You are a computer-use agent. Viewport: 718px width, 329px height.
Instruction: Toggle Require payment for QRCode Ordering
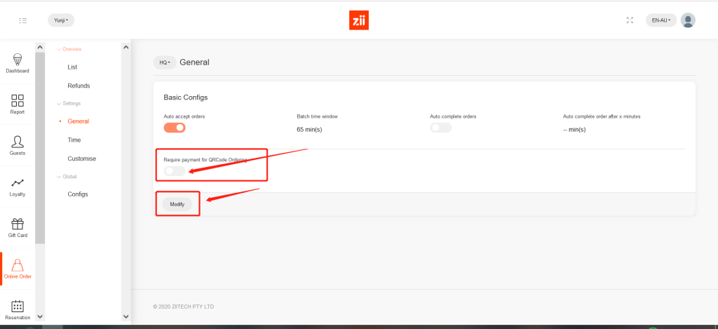click(x=175, y=171)
